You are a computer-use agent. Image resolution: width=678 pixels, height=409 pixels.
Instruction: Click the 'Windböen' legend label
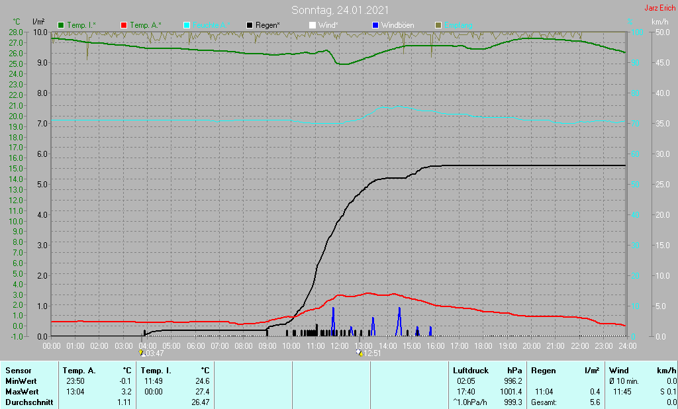(398, 26)
